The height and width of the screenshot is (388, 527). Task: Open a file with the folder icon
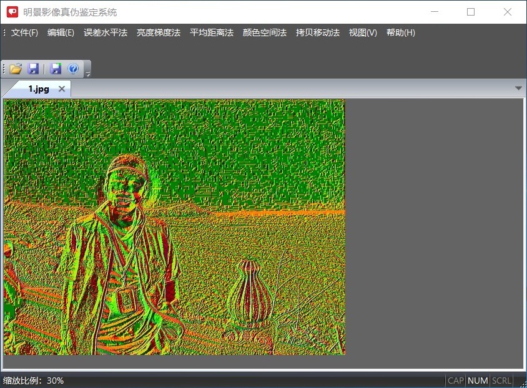(16, 69)
